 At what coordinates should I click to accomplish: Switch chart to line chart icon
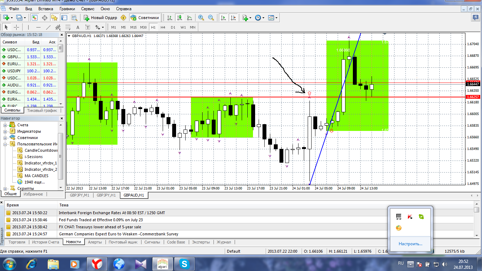pos(189,18)
